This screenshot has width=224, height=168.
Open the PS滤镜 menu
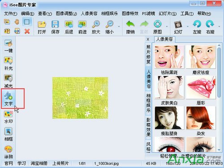[148, 13]
